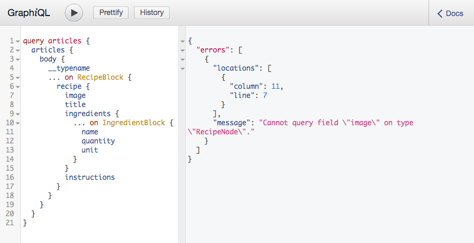Click the "line" value 7 in results
The height and width of the screenshot is (243, 474).
click(265, 95)
